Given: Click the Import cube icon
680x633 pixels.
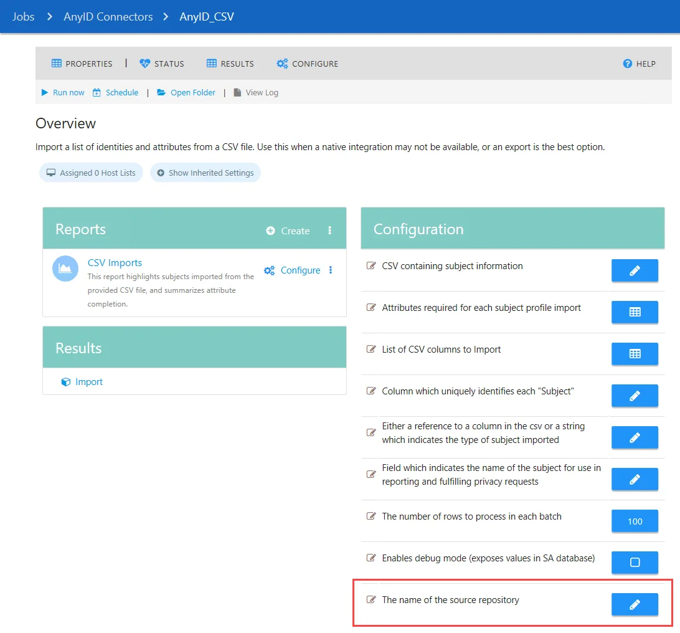Looking at the screenshot, I should (x=65, y=382).
